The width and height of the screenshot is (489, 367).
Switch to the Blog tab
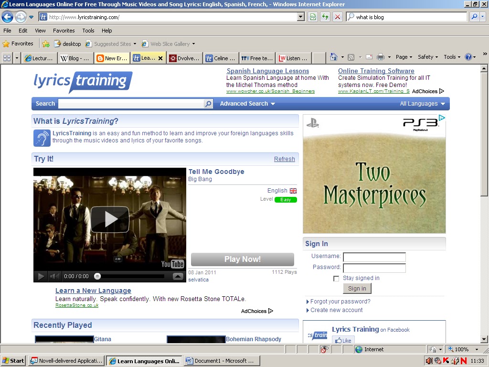tap(75, 58)
